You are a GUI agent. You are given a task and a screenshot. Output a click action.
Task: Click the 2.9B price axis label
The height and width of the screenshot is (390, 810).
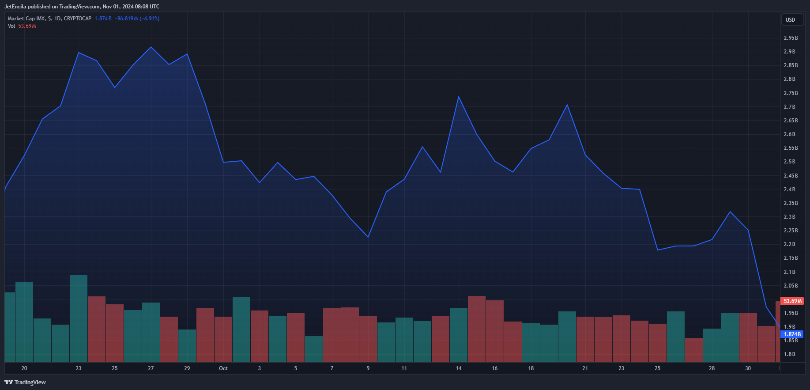point(789,52)
